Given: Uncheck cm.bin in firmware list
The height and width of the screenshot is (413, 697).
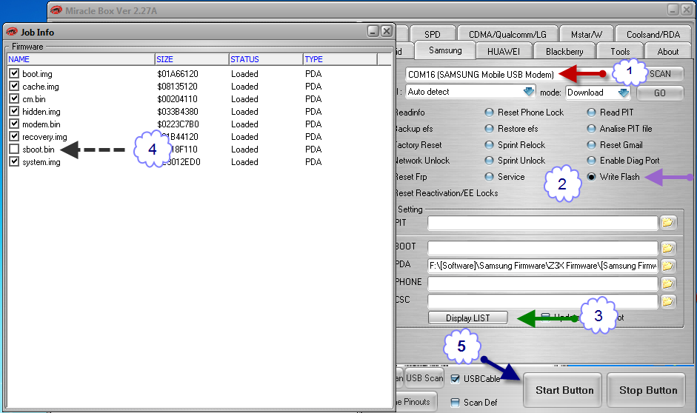Looking at the screenshot, I should coord(14,98).
